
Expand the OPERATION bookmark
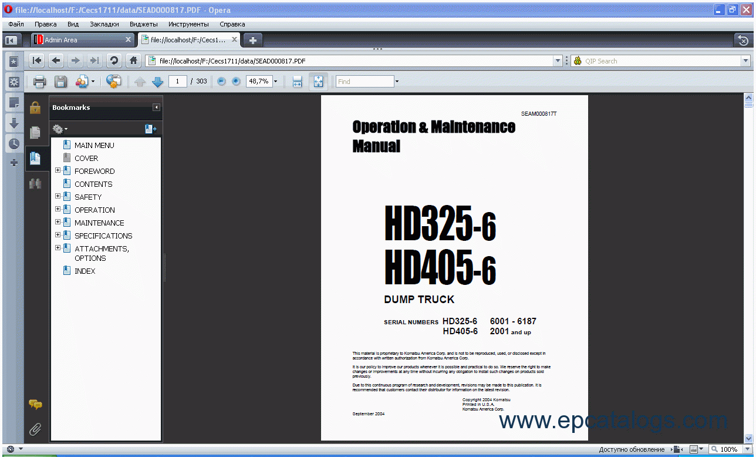click(58, 209)
